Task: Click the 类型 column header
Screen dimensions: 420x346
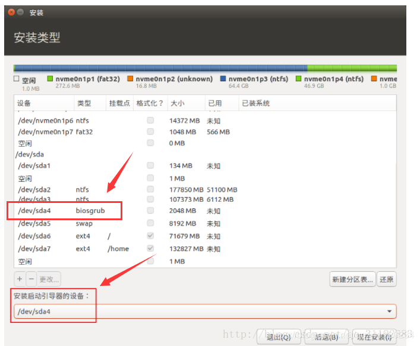Action: coord(90,103)
